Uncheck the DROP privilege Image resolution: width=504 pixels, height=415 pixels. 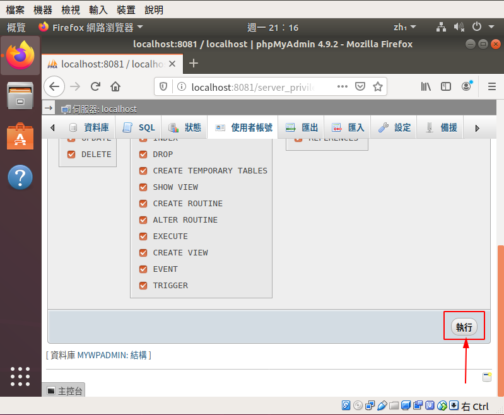143,155
